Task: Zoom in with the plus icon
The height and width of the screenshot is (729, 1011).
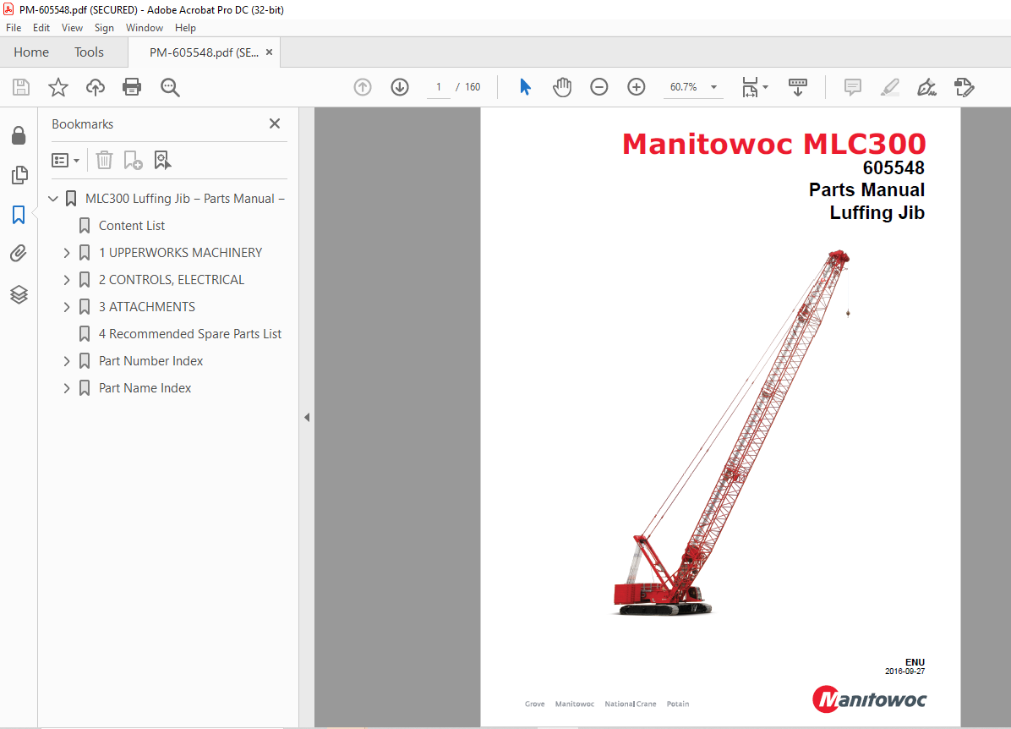Action: (x=637, y=87)
